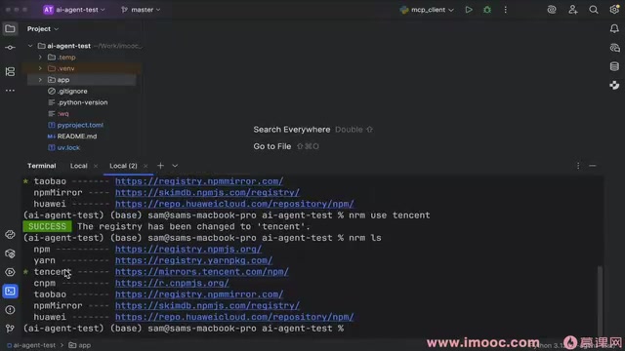Open bottom taobao registry.npmmirror.com link
The width and height of the screenshot is (625, 351).
click(199, 294)
